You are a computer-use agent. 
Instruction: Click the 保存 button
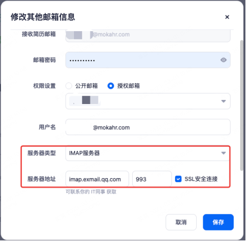pyautogui.click(x=218, y=222)
